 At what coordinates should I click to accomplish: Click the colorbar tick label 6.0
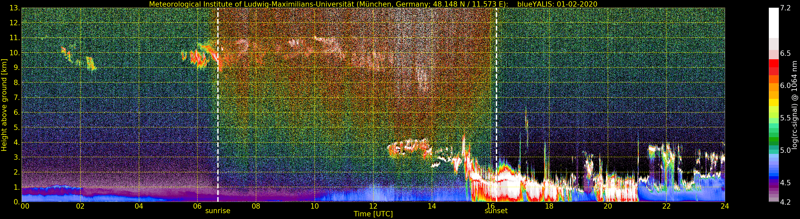[x=785, y=86]
